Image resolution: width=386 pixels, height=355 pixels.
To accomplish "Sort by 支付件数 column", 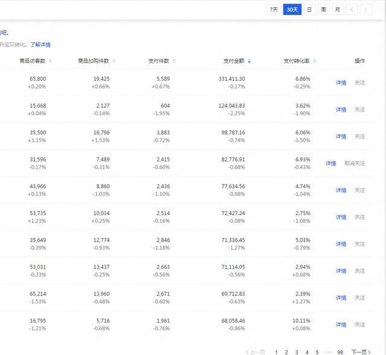I will (x=162, y=61).
